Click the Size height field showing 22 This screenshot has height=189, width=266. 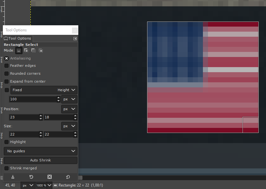coord(59,134)
